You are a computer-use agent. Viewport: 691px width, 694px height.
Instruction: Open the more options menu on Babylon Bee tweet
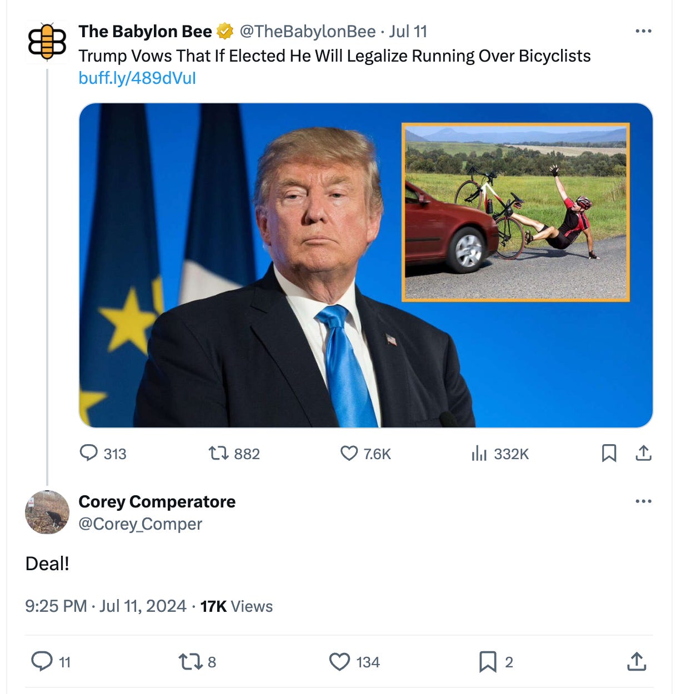pyautogui.click(x=643, y=31)
